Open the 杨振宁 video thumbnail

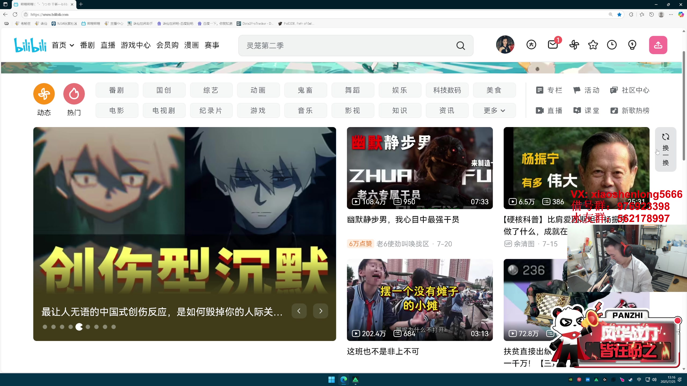tap(576, 168)
